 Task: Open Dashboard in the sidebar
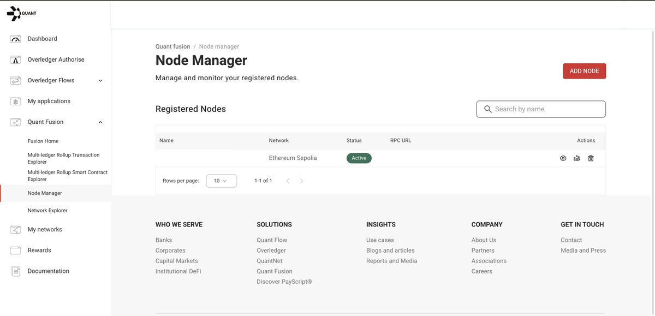point(42,39)
